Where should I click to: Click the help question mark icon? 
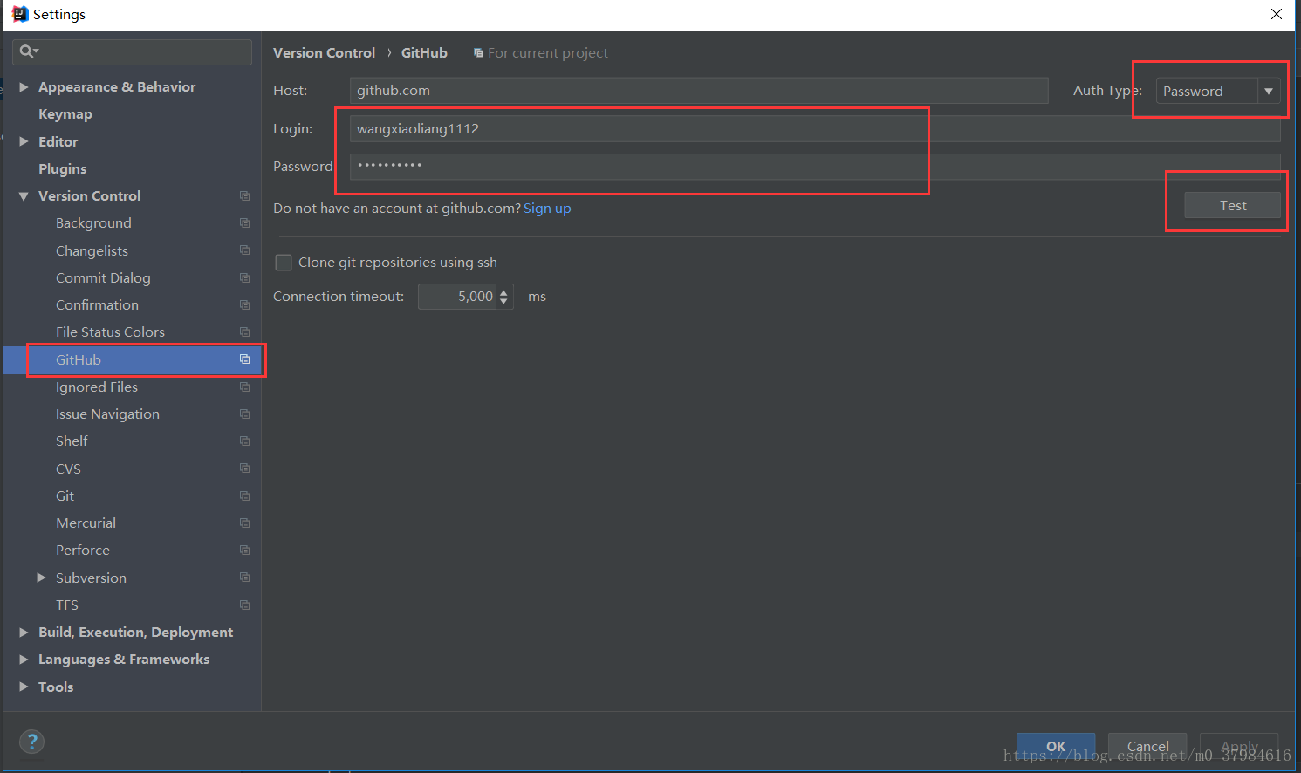pyautogui.click(x=32, y=742)
